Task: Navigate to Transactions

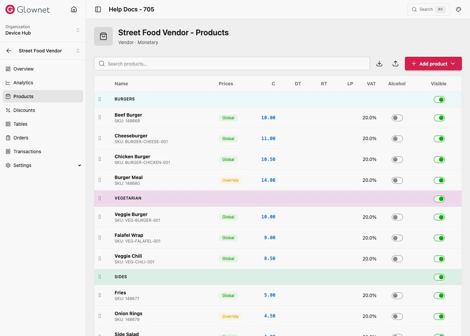Action: click(43, 152)
